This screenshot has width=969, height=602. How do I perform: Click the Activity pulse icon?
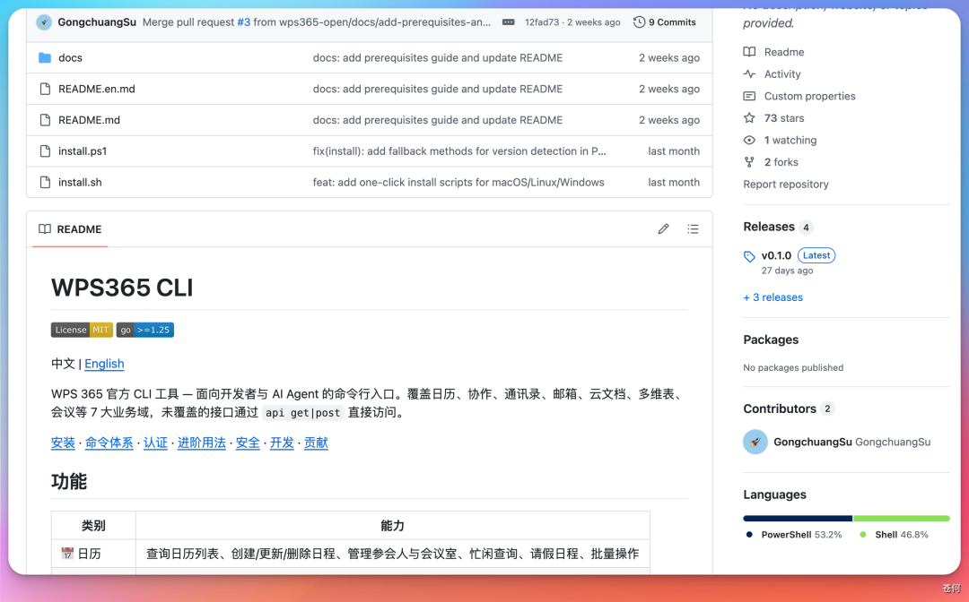pos(749,74)
